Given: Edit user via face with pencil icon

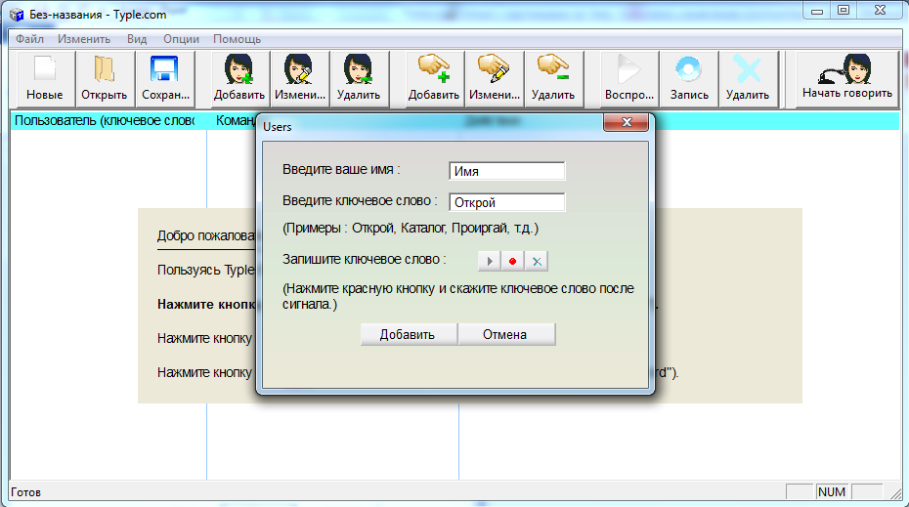Looking at the screenshot, I should pos(298,78).
